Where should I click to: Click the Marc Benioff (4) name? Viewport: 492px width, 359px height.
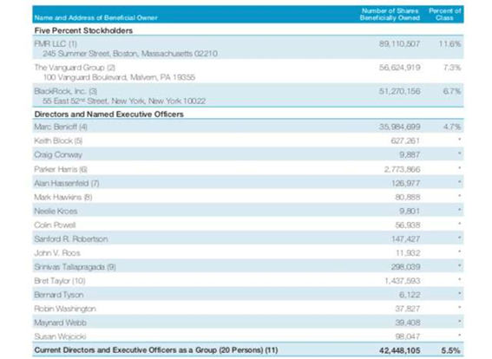pos(61,127)
